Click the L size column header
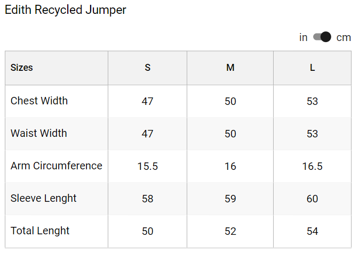 point(312,68)
